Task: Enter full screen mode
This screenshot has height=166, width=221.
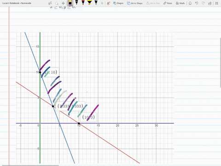Action: (217, 3)
